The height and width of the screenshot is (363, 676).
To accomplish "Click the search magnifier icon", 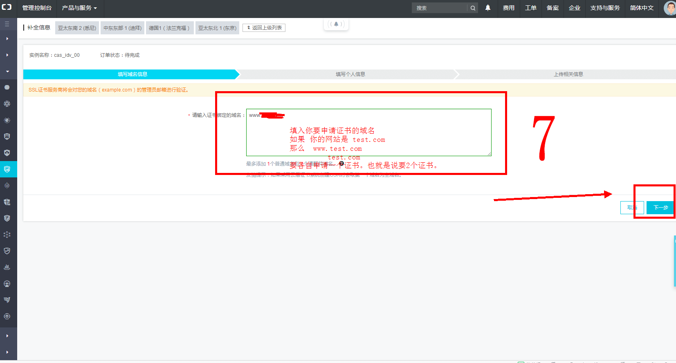I will (x=473, y=8).
